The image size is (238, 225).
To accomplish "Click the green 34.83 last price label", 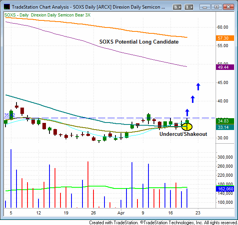I will (225, 121).
